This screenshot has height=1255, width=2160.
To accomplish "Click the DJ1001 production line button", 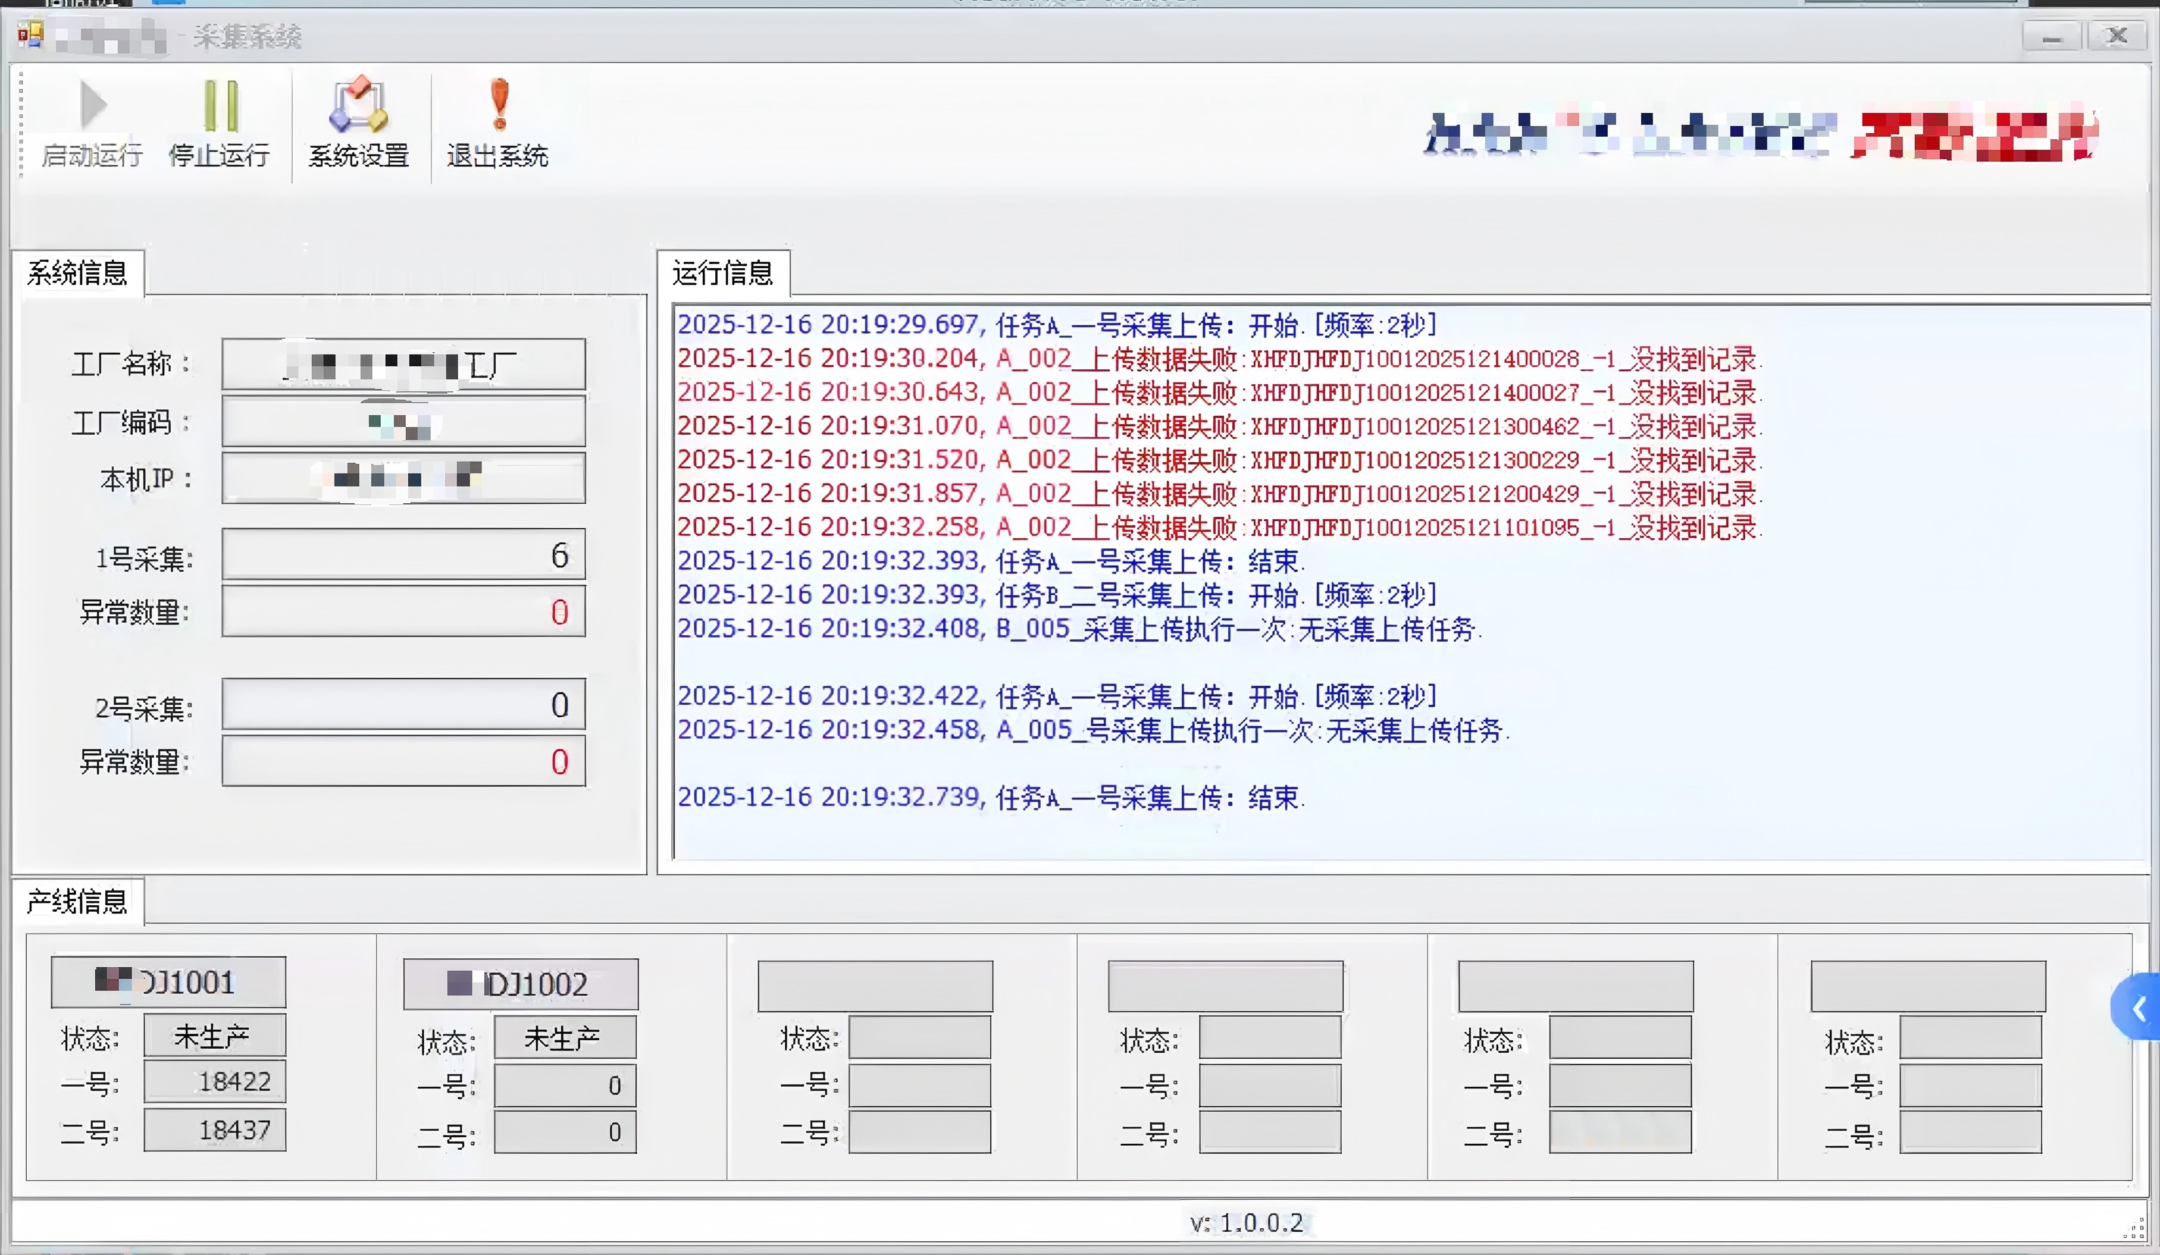I will pos(168,982).
